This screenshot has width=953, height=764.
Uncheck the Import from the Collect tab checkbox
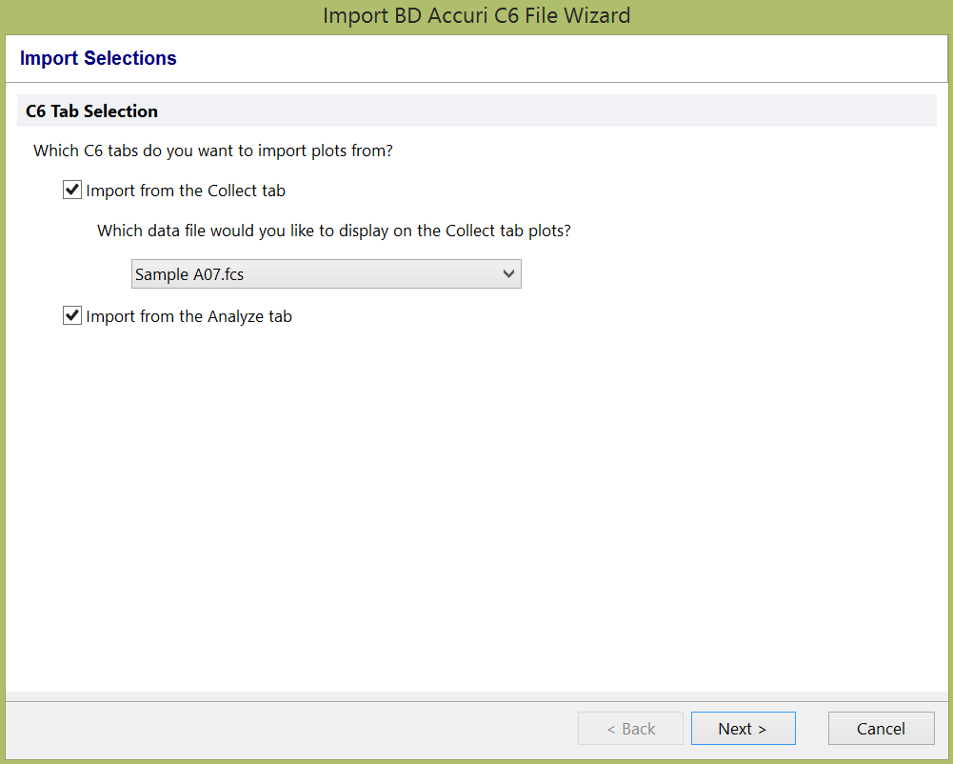(x=72, y=191)
